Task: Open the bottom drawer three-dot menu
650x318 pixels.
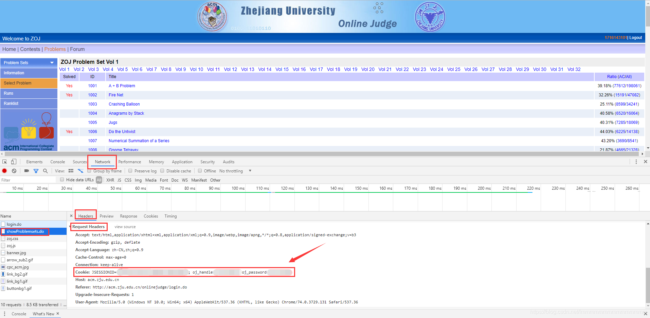Action: 4,314
